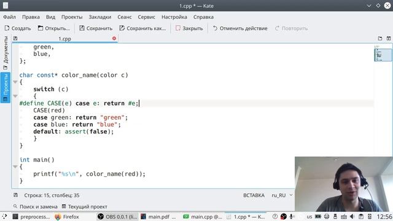Click the assert(false) call
The height and width of the screenshot is (221, 393).
click(89, 131)
